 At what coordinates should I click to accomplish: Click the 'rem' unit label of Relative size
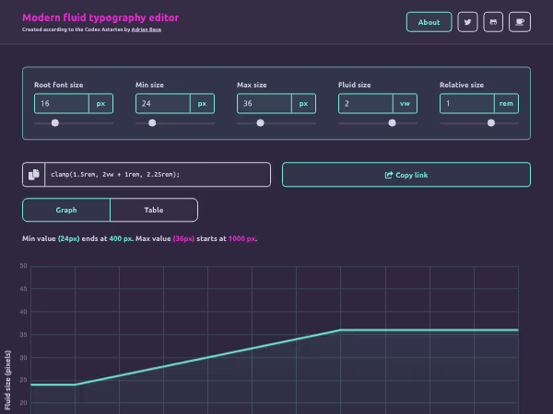(x=506, y=103)
